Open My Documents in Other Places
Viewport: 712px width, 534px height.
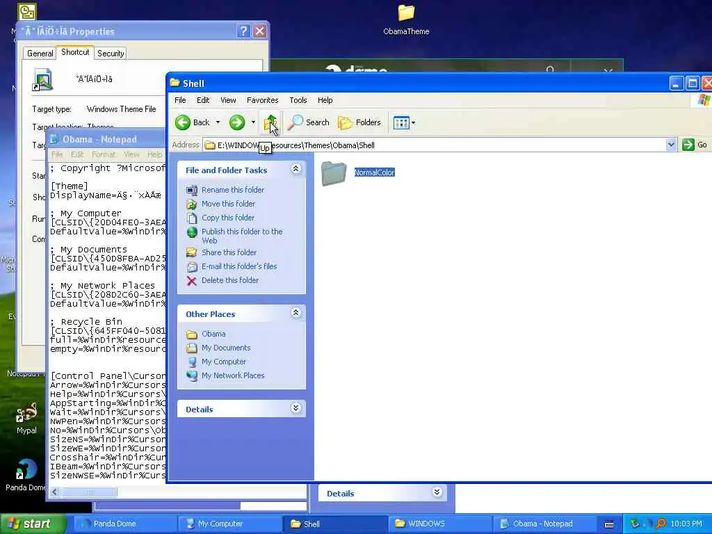pyautogui.click(x=226, y=348)
